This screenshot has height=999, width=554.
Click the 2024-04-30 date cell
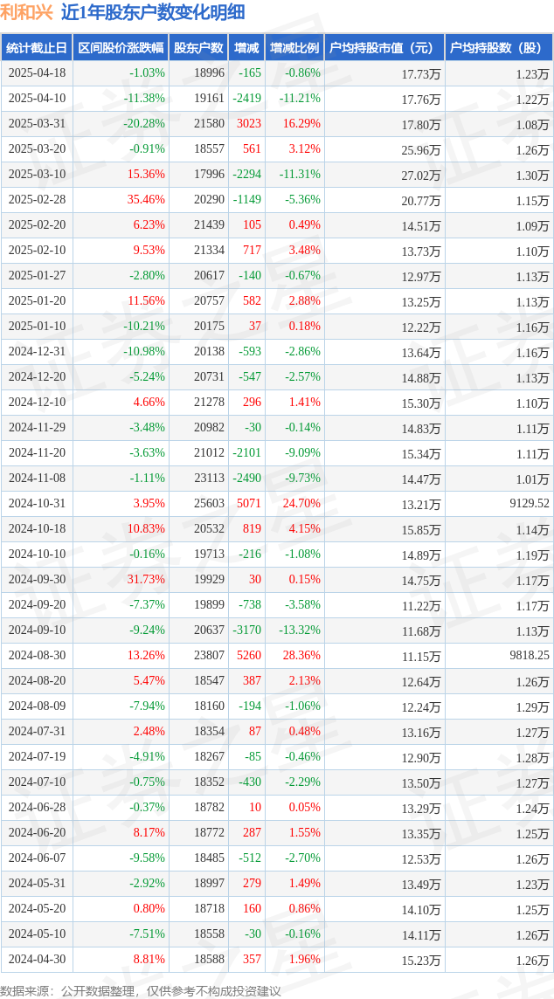pos(37,958)
